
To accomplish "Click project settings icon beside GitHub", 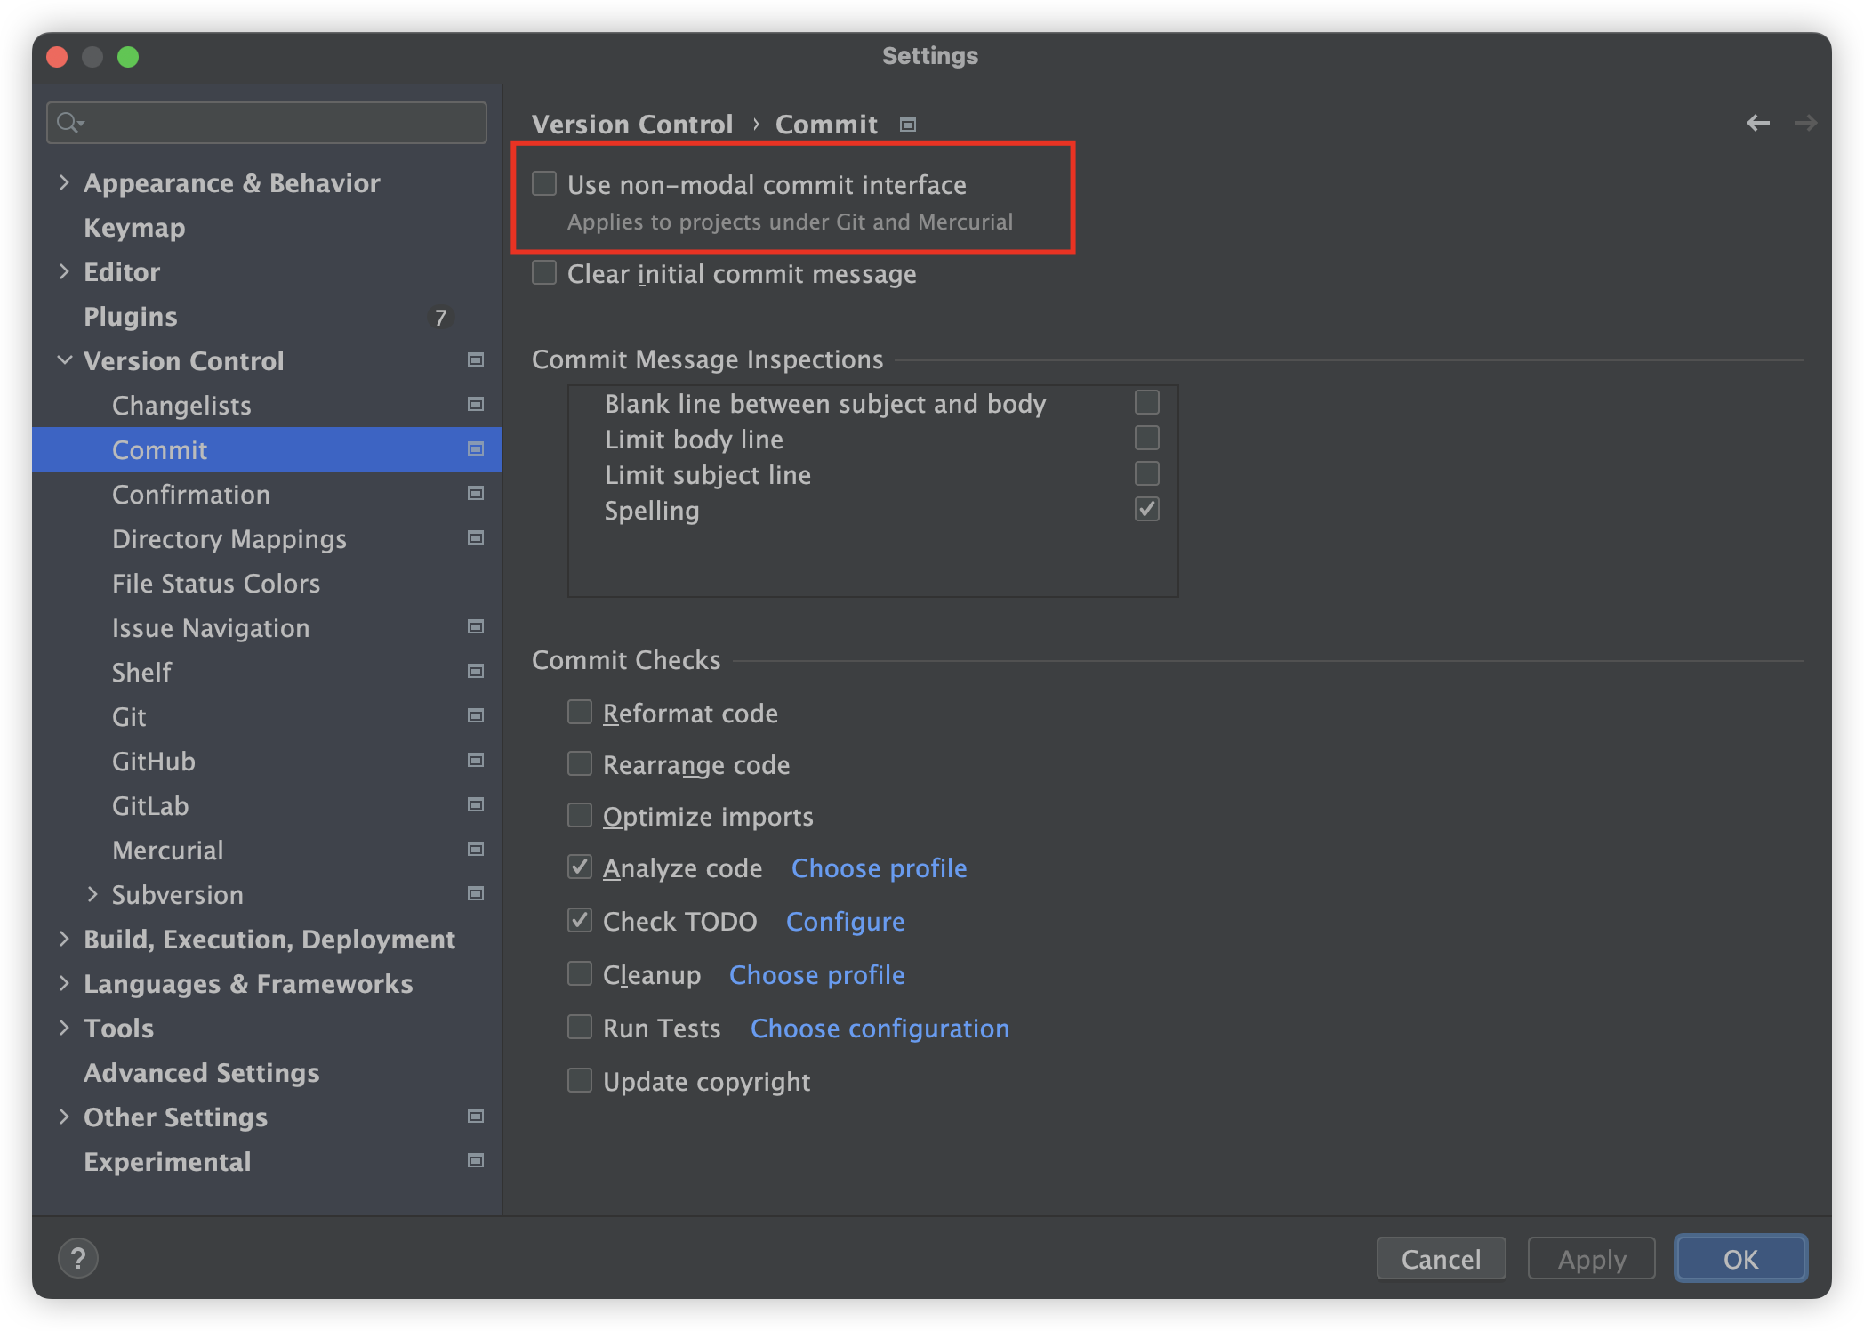I will (x=476, y=761).
